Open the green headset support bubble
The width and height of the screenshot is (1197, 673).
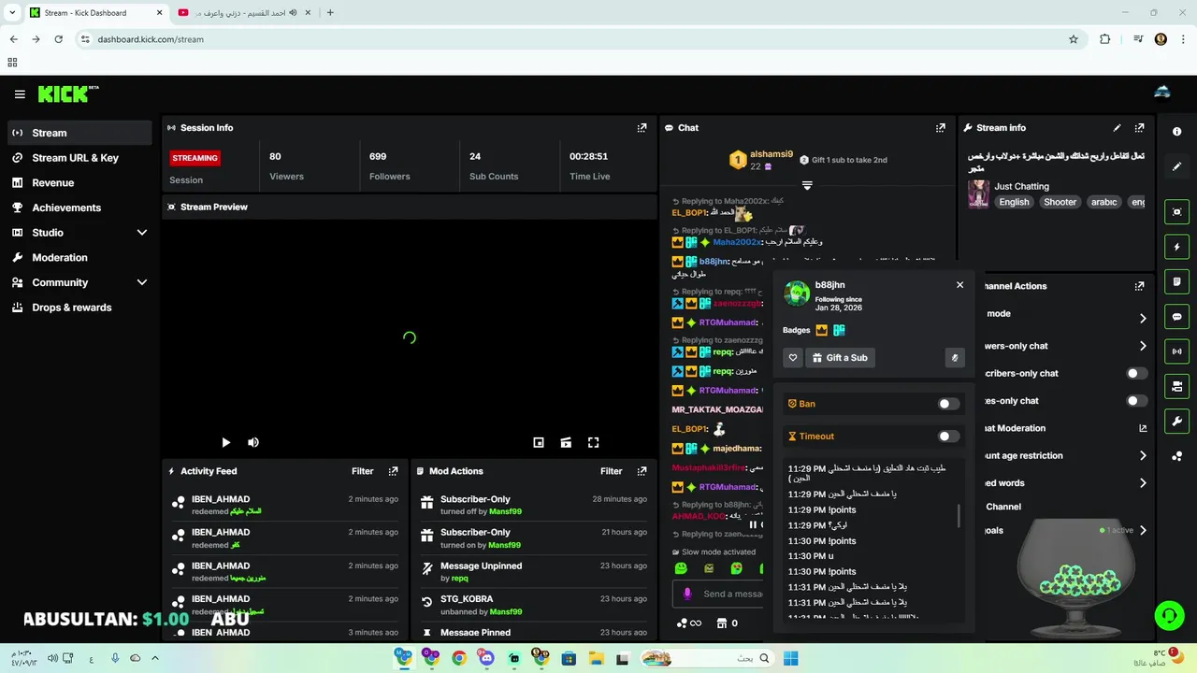[1169, 615]
